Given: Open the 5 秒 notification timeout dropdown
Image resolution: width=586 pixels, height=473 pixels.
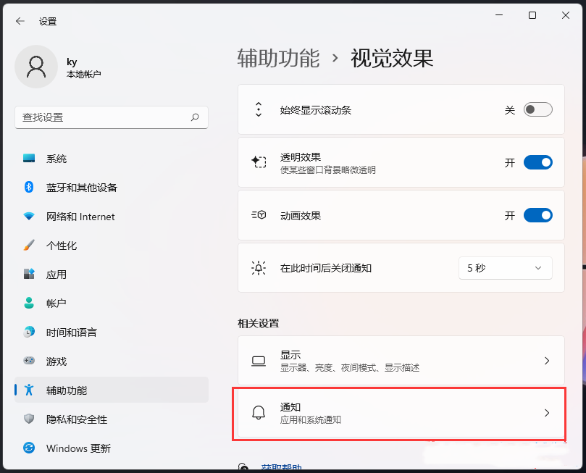Looking at the screenshot, I should tap(505, 268).
